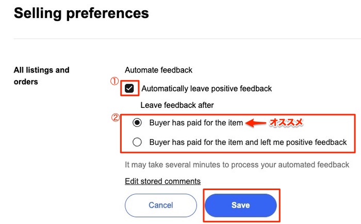
Task: Click the 'Leave feedback after' text
Action: tap(177, 105)
